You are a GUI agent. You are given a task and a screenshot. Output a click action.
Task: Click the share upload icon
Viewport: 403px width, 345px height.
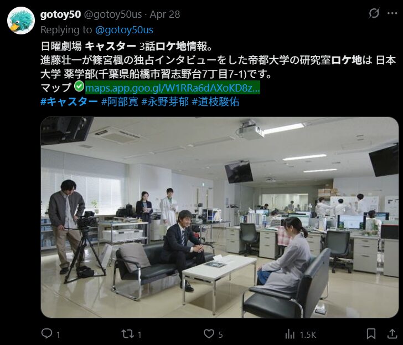point(392,334)
